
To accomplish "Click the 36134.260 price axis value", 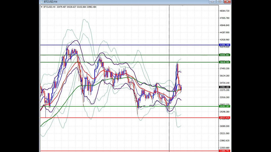I will pyautogui.click(x=224, y=76).
